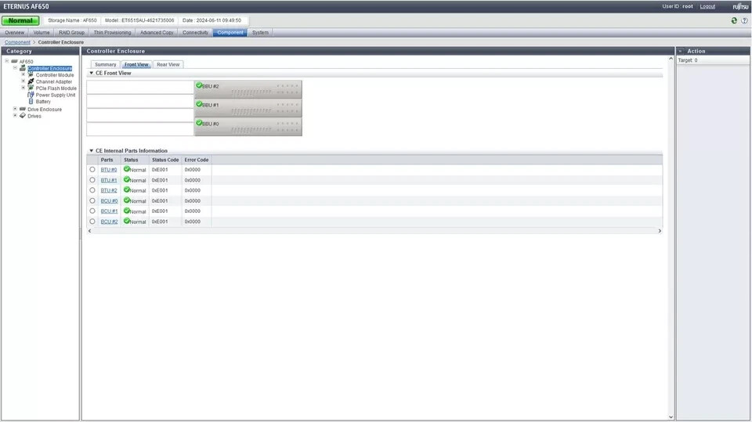Open the Thin Provisioning tab
Screen dimensions: 752x422
coord(112,33)
